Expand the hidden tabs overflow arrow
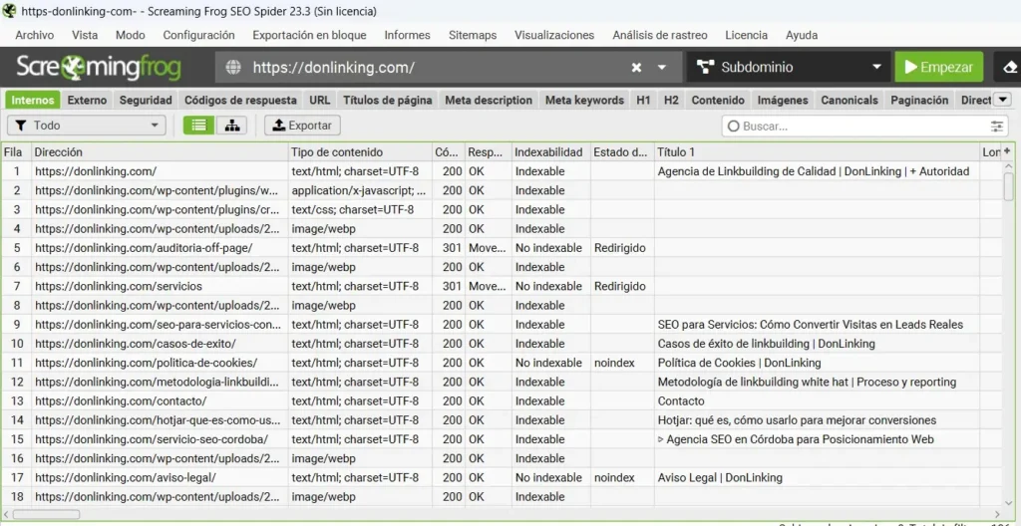The width and height of the screenshot is (1021, 526). tap(1003, 100)
